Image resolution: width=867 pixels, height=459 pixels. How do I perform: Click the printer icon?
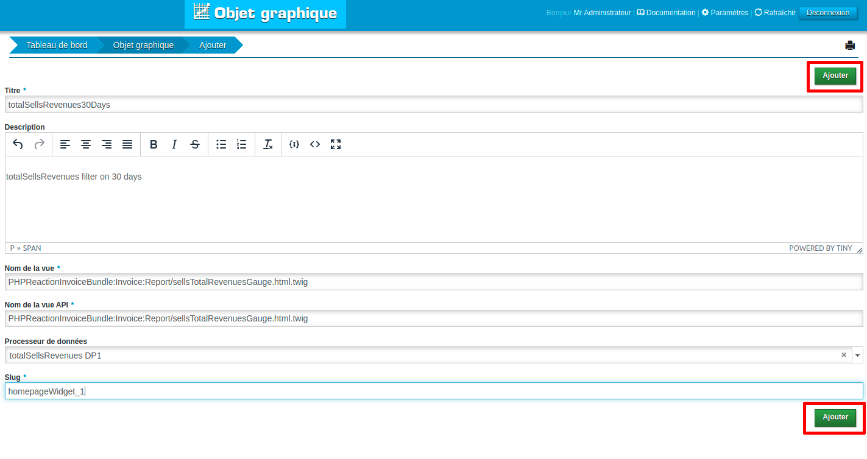pos(850,45)
